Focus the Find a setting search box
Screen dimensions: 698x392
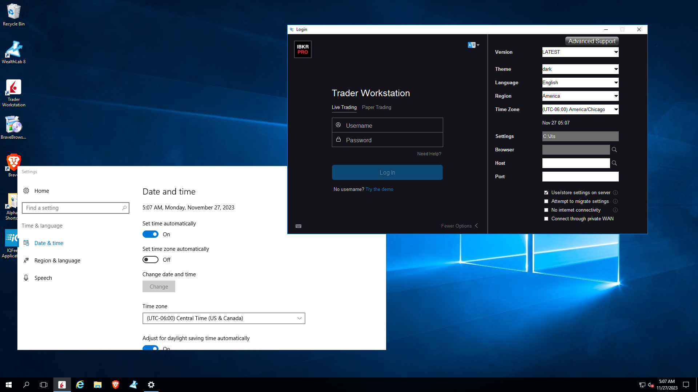76,208
